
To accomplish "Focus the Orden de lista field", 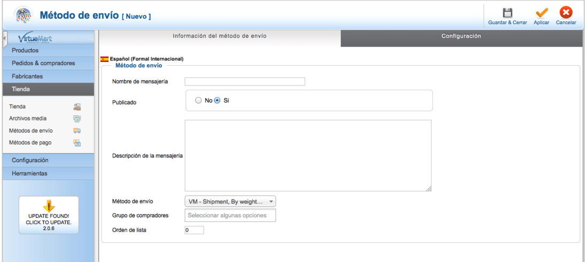I will point(194,230).
